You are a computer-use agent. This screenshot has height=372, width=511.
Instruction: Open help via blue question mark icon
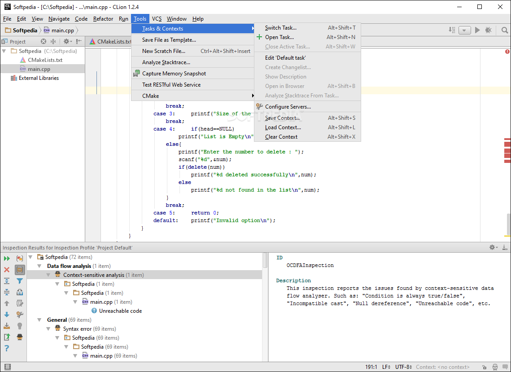tap(7, 348)
